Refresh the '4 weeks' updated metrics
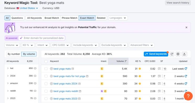The width and height of the screenshot is (195, 103). tap(186, 84)
